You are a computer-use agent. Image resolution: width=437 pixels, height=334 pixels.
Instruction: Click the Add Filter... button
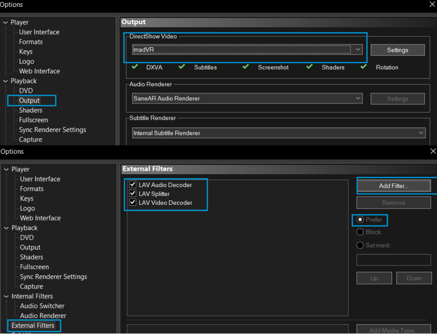point(393,186)
